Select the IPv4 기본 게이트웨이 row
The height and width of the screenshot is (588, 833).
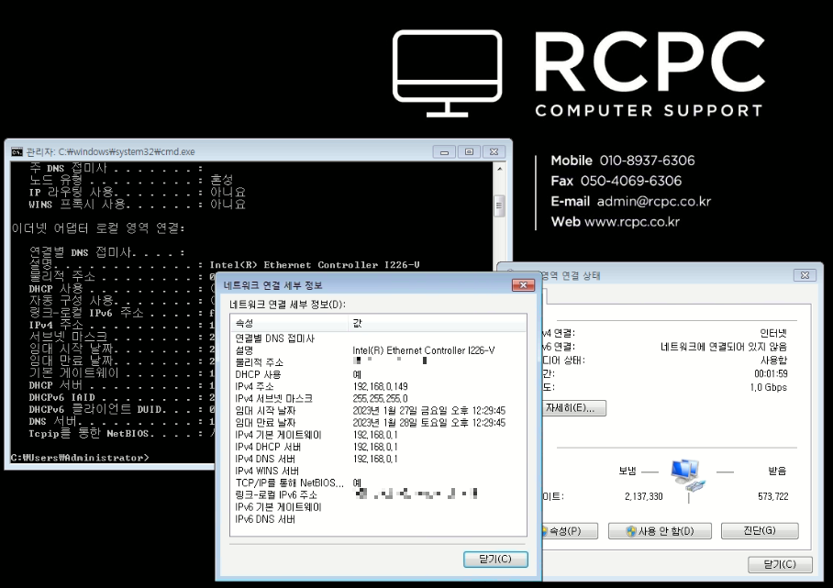[x=378, y=435]
